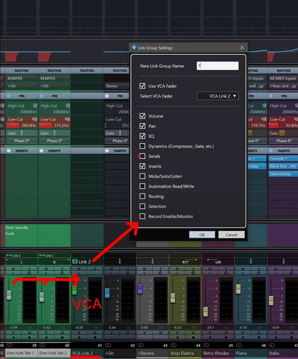Enable Mute/Solo/Listen linking
298x359 pixels.
142,176
